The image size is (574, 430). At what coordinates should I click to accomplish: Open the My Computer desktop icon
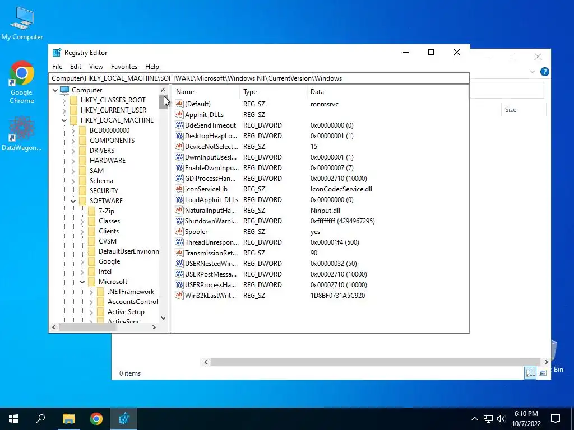[22, 22]
